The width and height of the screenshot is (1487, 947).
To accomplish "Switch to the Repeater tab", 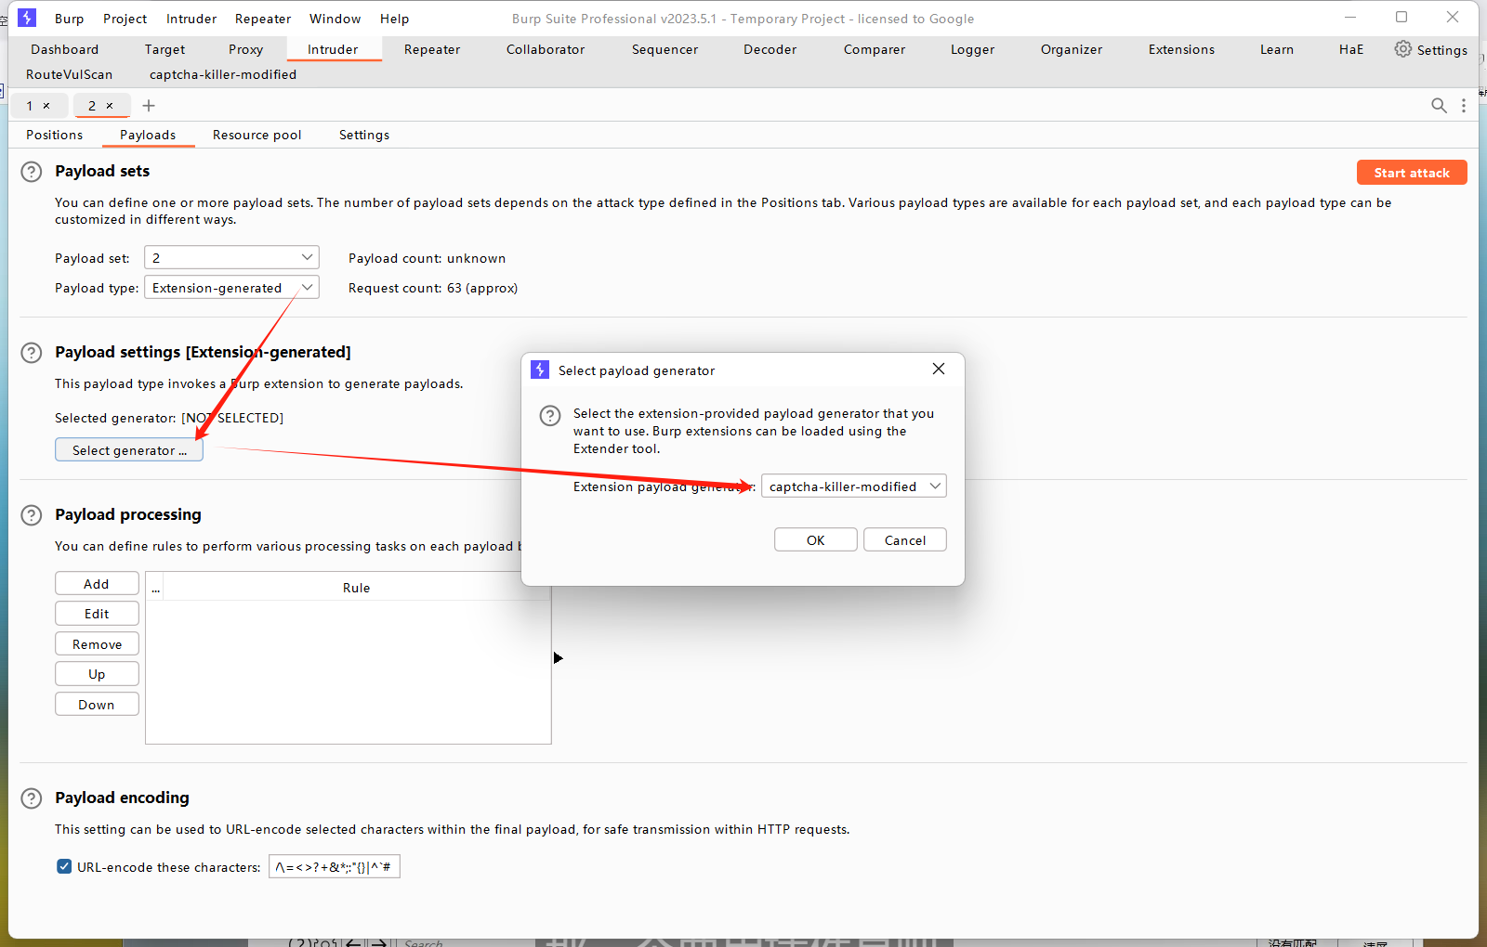I will (x=432, y=49).
